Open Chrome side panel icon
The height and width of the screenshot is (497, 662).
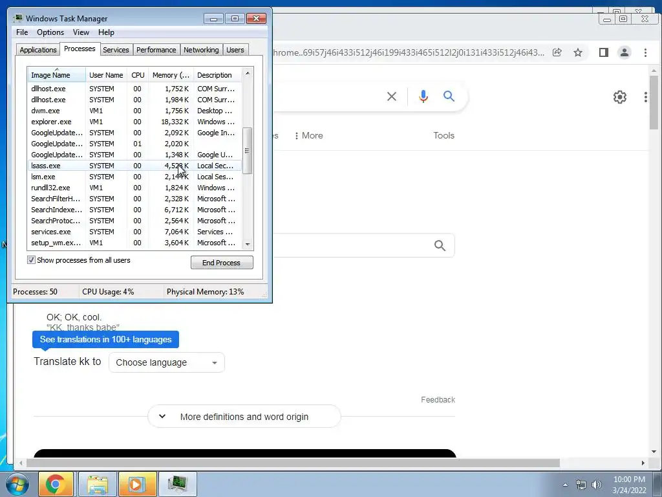(603, 52)
